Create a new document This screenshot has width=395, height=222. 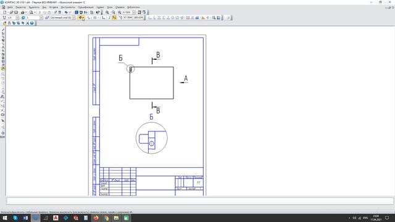pyautogui.click(x=4, y=12)
